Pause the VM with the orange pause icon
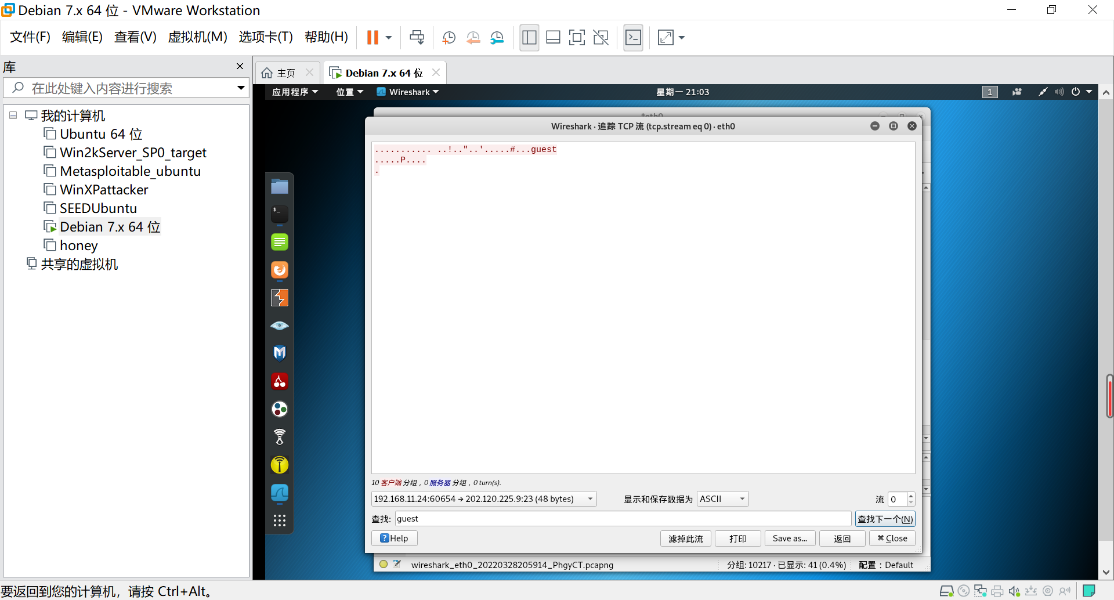The height and width of the screenshot is (600, 1114). click(x=372, y=38)
